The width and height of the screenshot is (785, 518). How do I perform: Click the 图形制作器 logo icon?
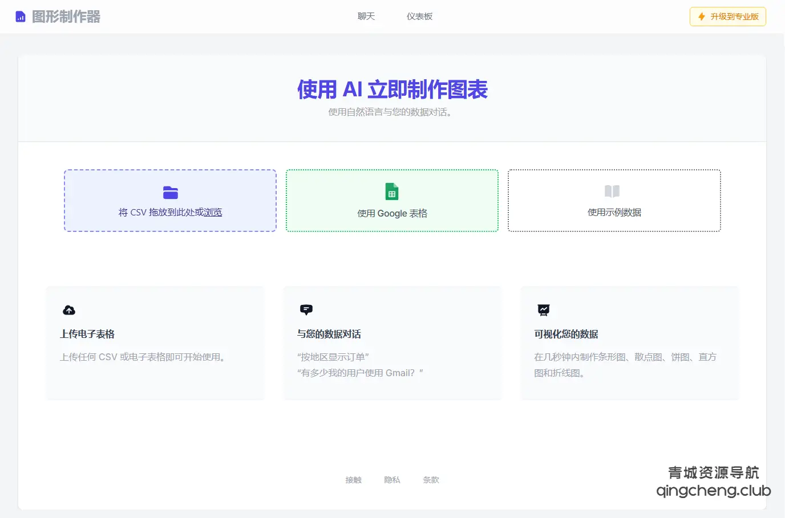(x=20, y=16)
